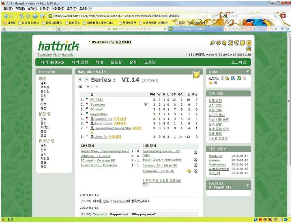Image resolution: width=292 pixels, height=223 pixels.
Task: Open the 편집(E) menu
Action: [x=20, y=9]
